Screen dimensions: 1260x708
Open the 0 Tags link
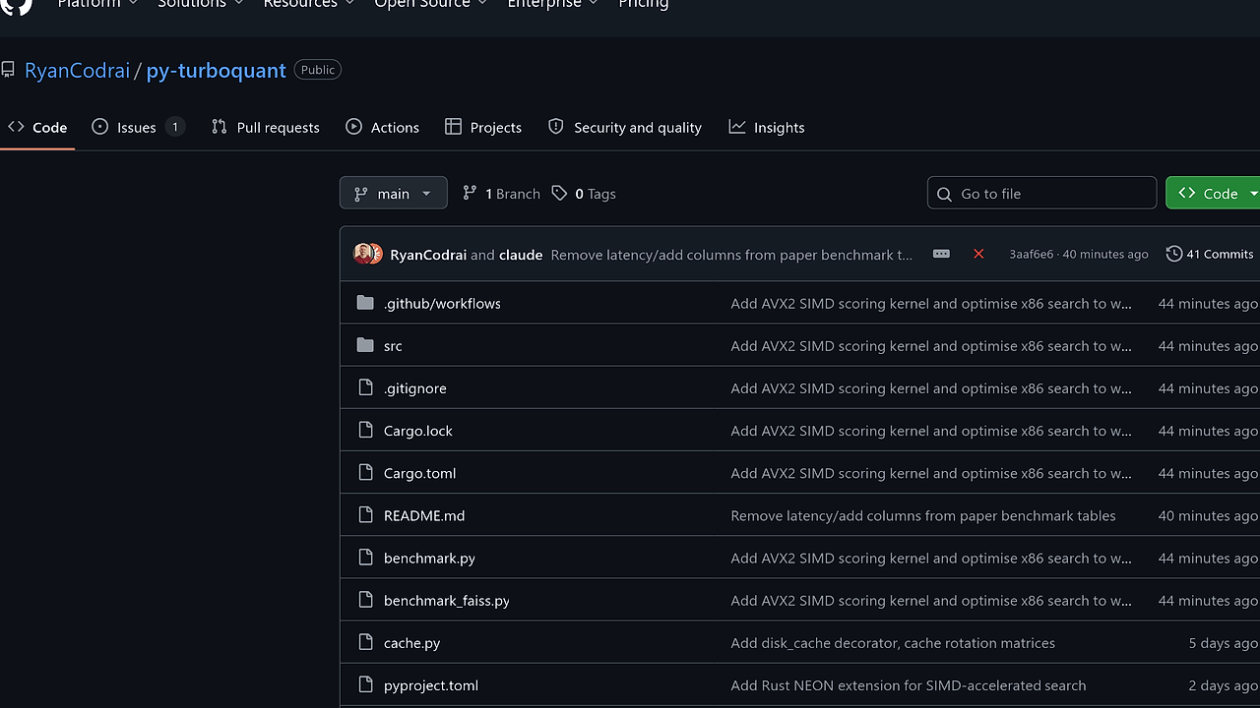(584, 194)
